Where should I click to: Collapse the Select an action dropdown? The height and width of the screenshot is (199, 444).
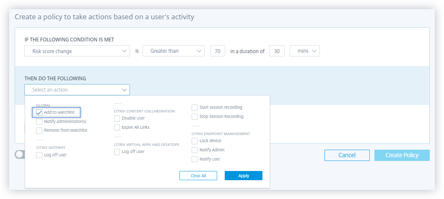click(x=77, y=90)
